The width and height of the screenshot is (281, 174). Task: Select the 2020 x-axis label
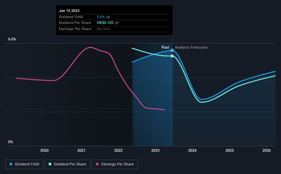(x=44, y=150)
